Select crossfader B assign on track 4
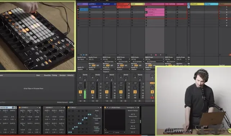 pos(125,101)
